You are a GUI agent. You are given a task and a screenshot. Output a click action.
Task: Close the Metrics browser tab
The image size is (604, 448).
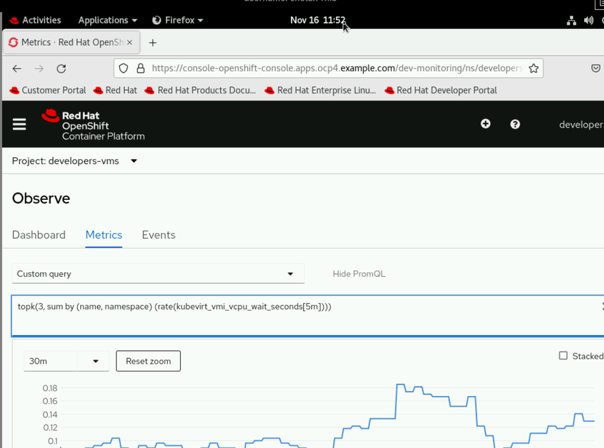[x=129, y=43]
